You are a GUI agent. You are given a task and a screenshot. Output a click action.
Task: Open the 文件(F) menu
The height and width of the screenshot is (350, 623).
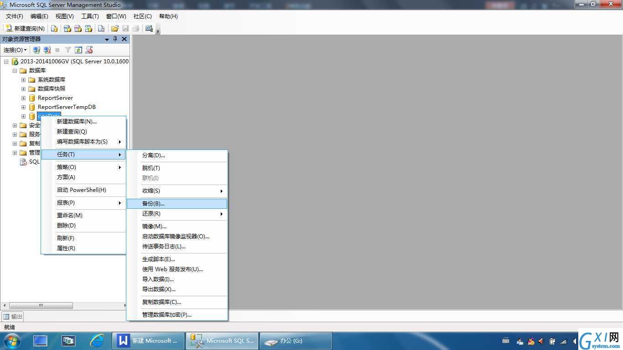[x=14, y=16]
